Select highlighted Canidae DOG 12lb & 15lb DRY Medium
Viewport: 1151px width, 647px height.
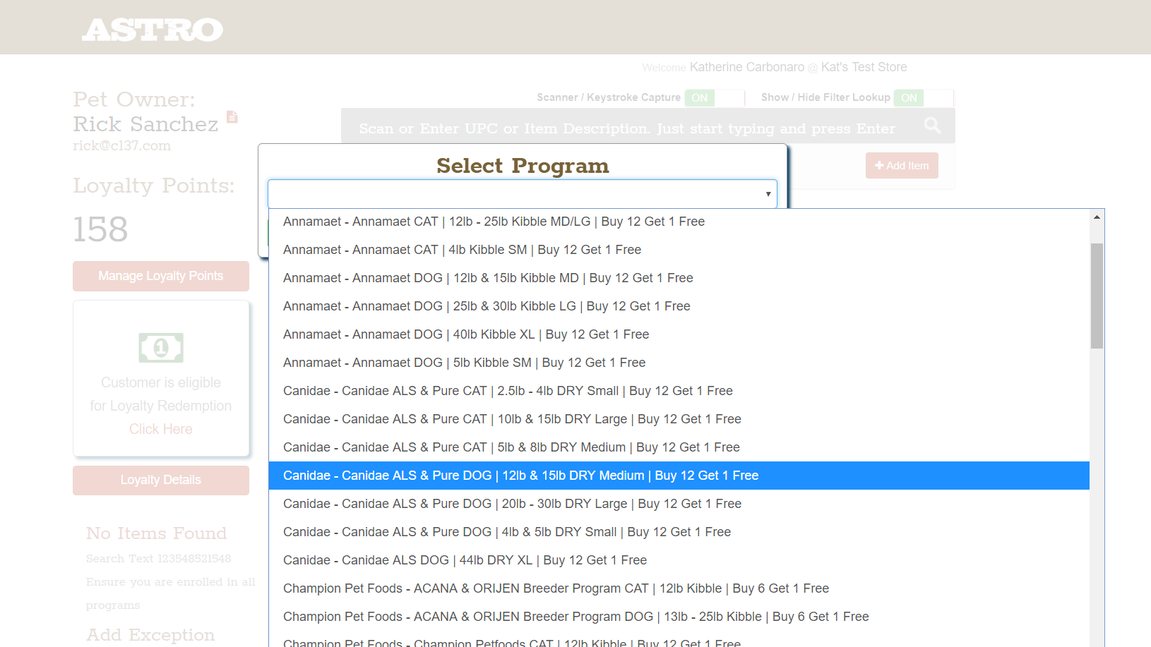[679, 476]
